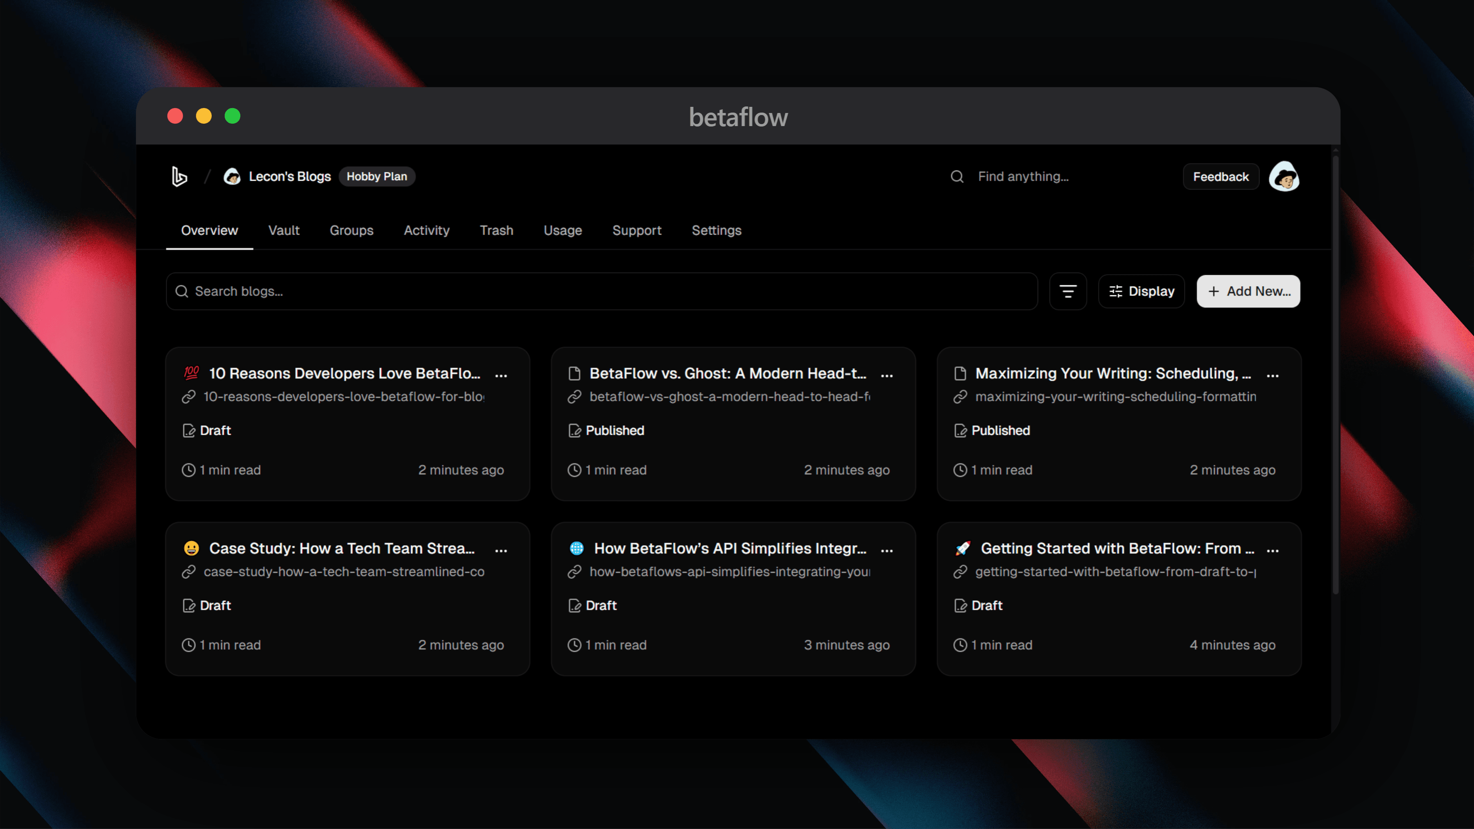The width and height of the screenshot is (1474, 829).
Task: Click clock icon on Maximizing Your Writing card
Action: click(960, 470)
